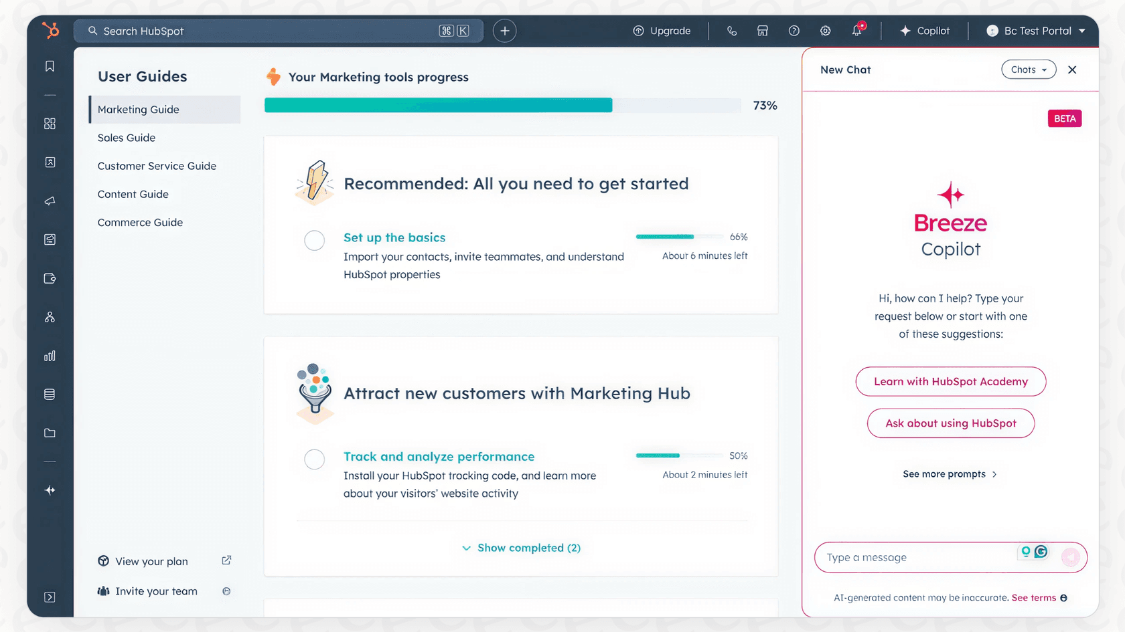Screen dimensions: 1125x632
Task: Click Ask about using HubSpot
Action: [950, 423]
